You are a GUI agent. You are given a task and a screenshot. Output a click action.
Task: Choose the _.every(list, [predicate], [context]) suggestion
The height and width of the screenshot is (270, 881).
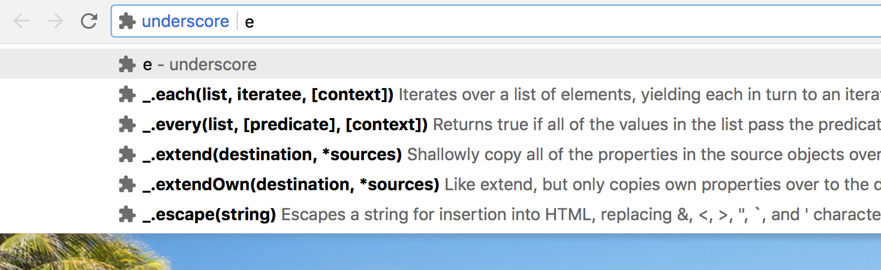(x=440, y=124)
